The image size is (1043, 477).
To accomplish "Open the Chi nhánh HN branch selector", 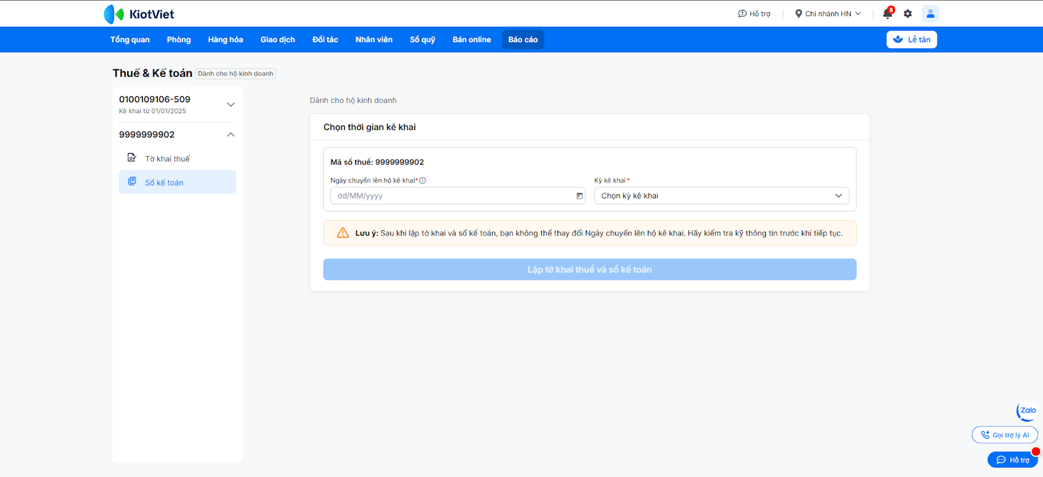I will [828, 14].
